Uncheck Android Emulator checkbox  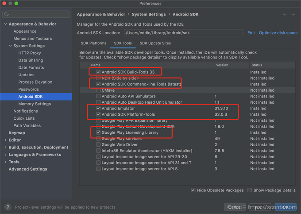(98, 108)
